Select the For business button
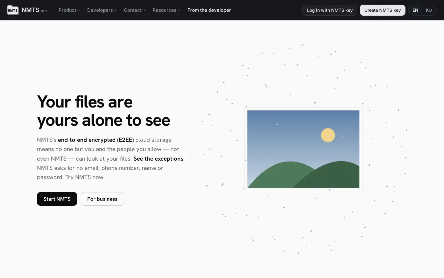 pos(102,199)
